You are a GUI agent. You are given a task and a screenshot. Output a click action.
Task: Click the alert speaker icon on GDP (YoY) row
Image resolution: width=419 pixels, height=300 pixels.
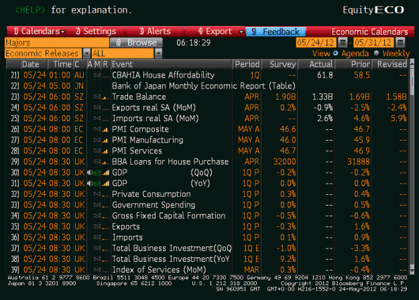tap(90, 183)
